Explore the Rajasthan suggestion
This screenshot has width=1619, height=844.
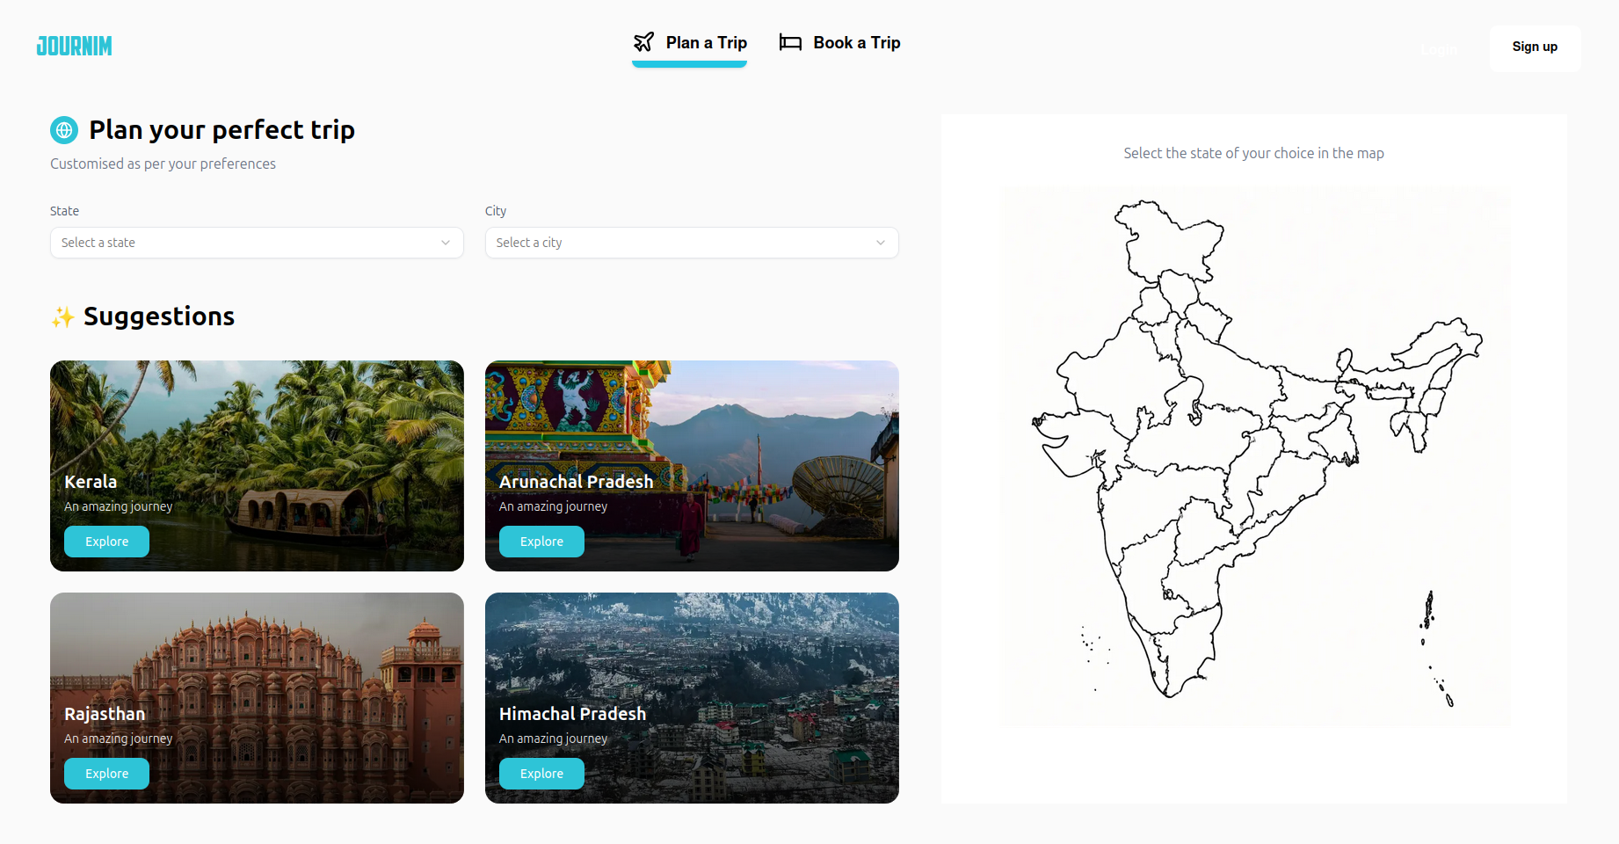106,774
